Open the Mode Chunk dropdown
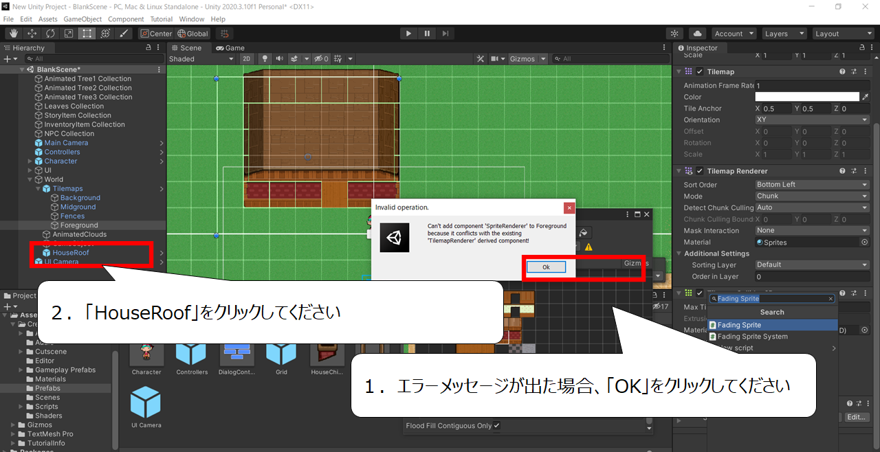 tap(812, 196)
